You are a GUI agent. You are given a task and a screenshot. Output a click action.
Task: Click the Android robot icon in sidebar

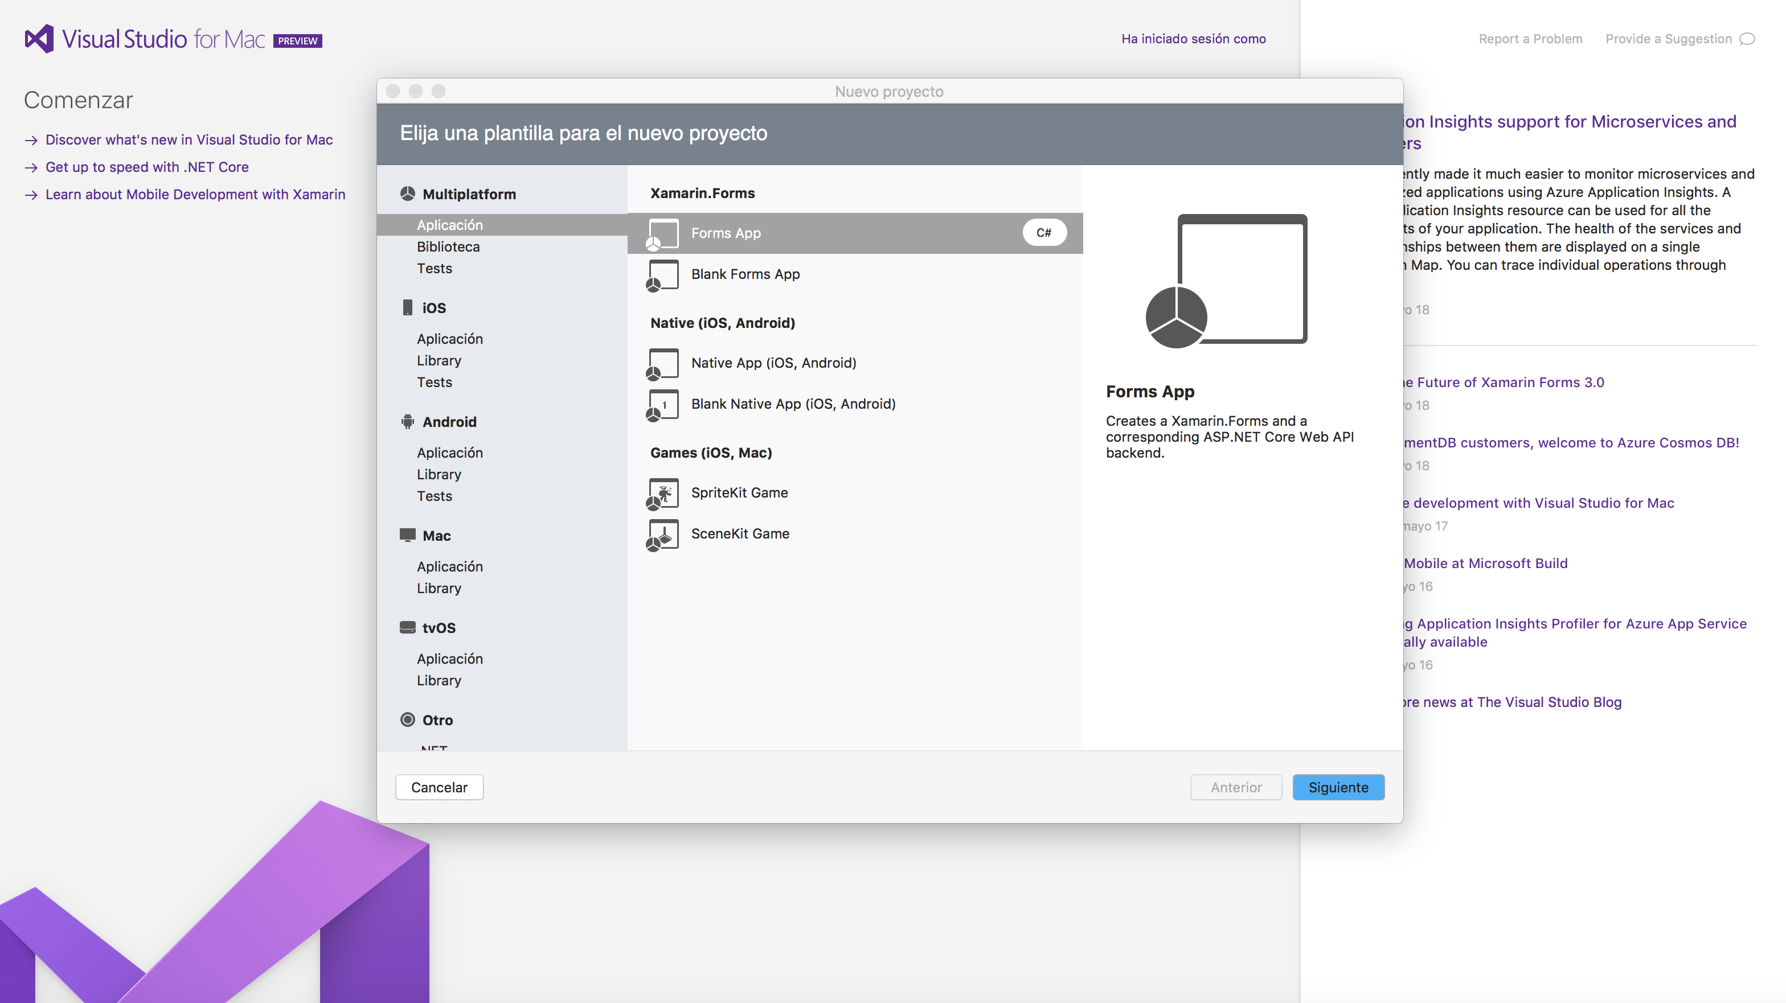[407, 421]
